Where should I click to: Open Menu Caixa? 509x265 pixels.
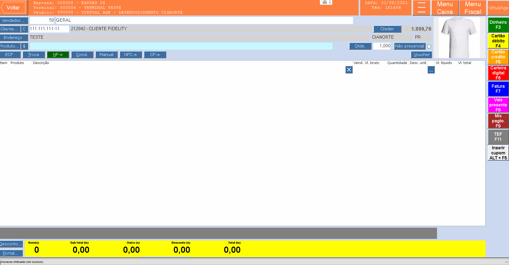[445, 8]
